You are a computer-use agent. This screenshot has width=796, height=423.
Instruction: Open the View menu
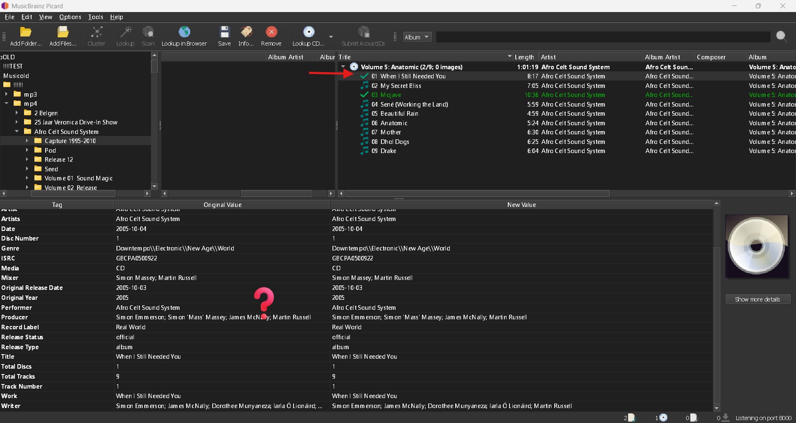46,17
